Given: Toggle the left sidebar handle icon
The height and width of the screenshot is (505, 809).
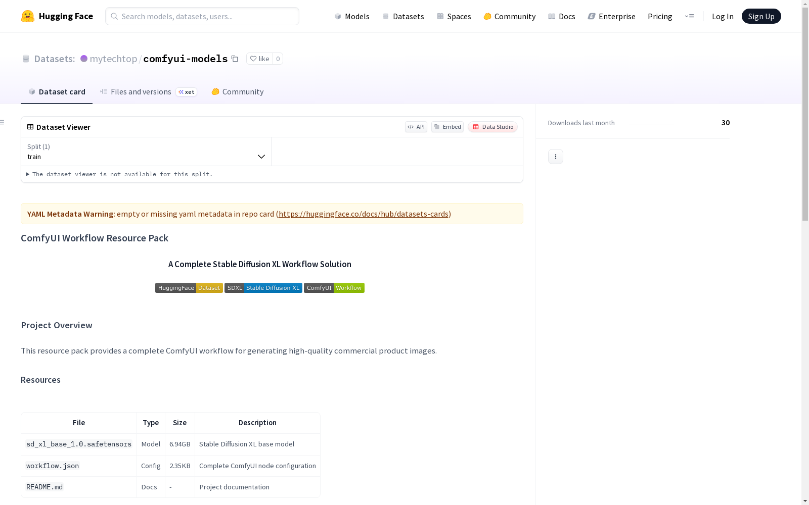Looking at the screenshot, I should [x=3, y=122].
